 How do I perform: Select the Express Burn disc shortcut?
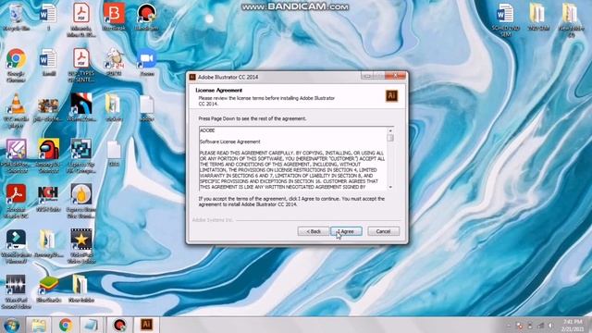81,201
